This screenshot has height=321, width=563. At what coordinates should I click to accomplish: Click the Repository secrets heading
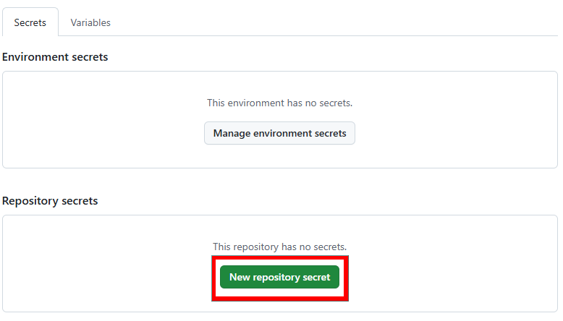(50, 200)
